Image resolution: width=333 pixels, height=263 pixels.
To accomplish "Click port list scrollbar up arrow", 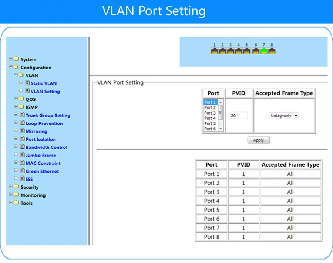I will (x=221, y=102).
